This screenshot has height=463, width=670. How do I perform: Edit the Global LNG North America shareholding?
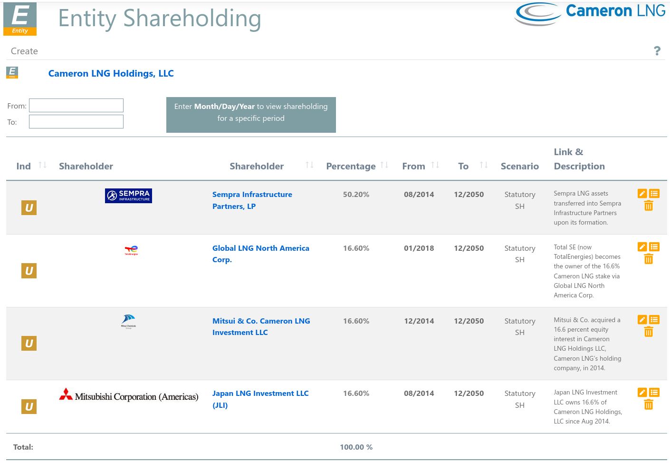coord(642,247)
